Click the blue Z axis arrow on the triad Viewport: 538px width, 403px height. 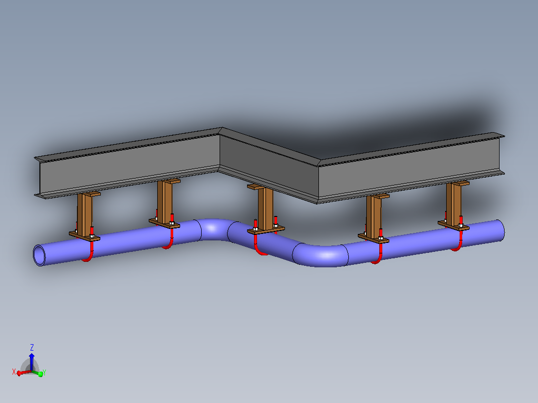pos(31,362)
